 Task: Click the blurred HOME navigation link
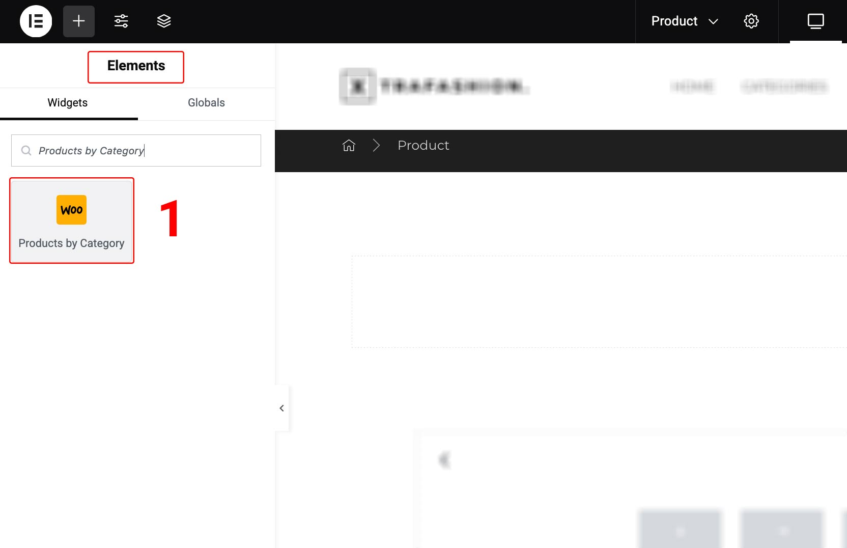click(x=692, y=87)
